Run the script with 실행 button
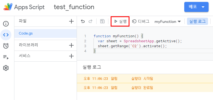This screenshot has height=100, width=213. 120,22
